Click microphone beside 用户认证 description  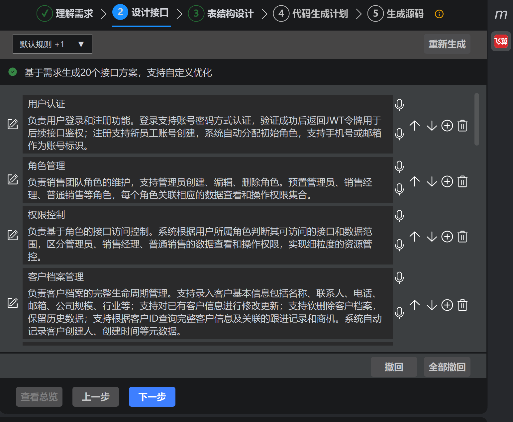(399, 134)
